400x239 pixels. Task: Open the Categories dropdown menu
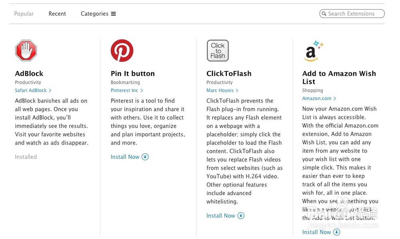pos(98,14)
